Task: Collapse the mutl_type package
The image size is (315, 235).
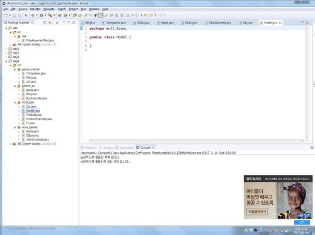Action: (x=14, y=103)
